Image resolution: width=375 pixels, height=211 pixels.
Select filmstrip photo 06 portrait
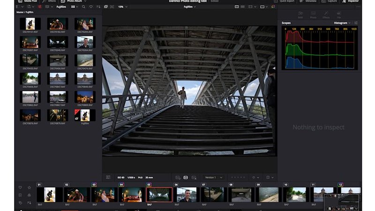point(187,195)
